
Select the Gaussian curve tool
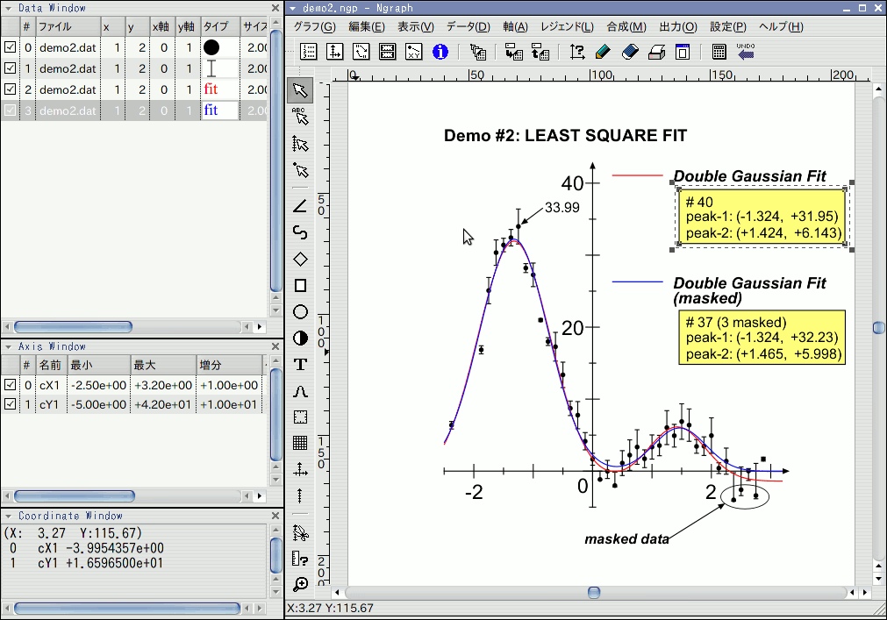(300, 391)
